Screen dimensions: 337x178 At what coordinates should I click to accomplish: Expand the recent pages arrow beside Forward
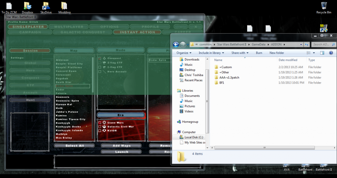point(188,45)
